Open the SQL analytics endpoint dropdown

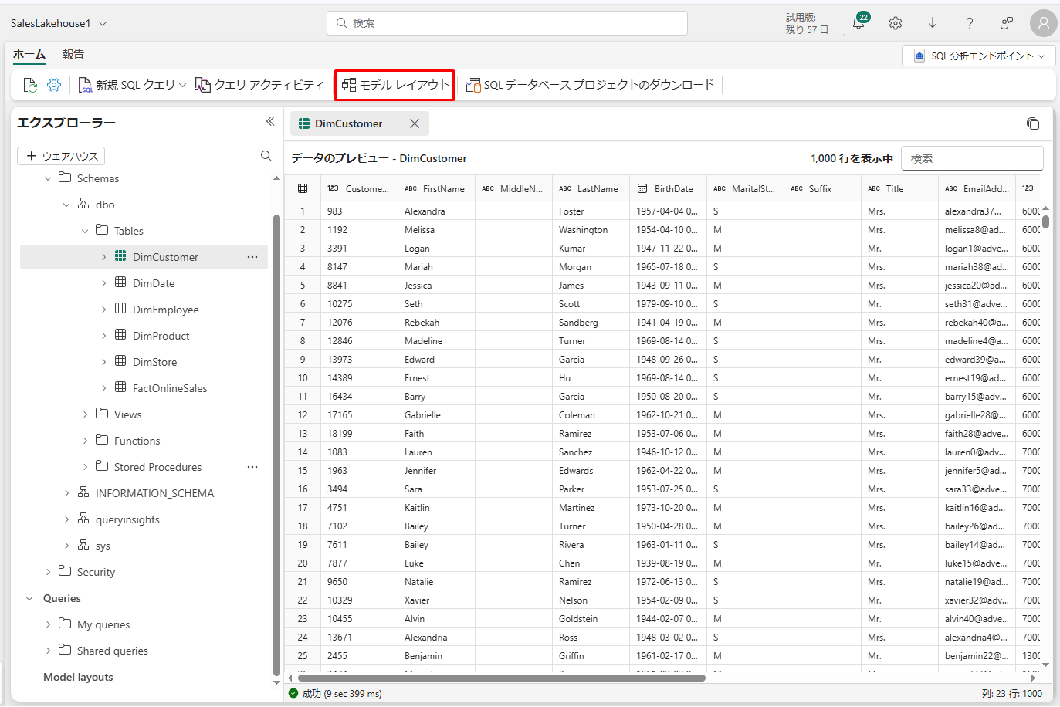tap(978, 56)
